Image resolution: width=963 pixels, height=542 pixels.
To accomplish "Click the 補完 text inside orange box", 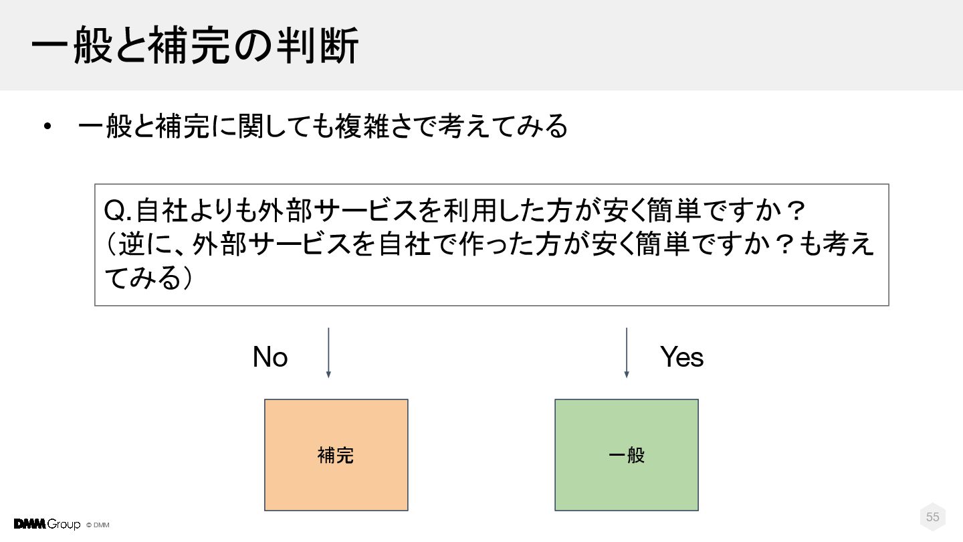I will [x=336, y=456].
